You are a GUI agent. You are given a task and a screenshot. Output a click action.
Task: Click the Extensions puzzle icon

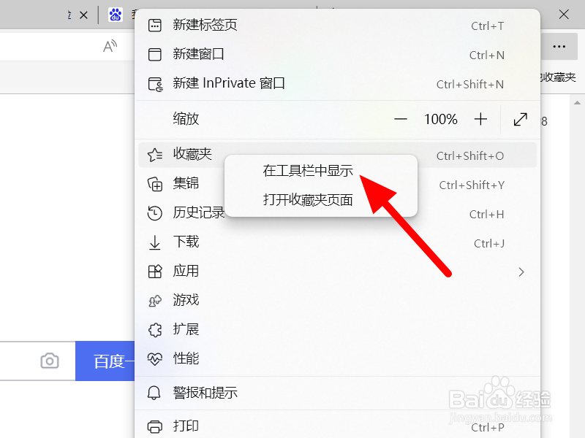[x=155, y=330]
